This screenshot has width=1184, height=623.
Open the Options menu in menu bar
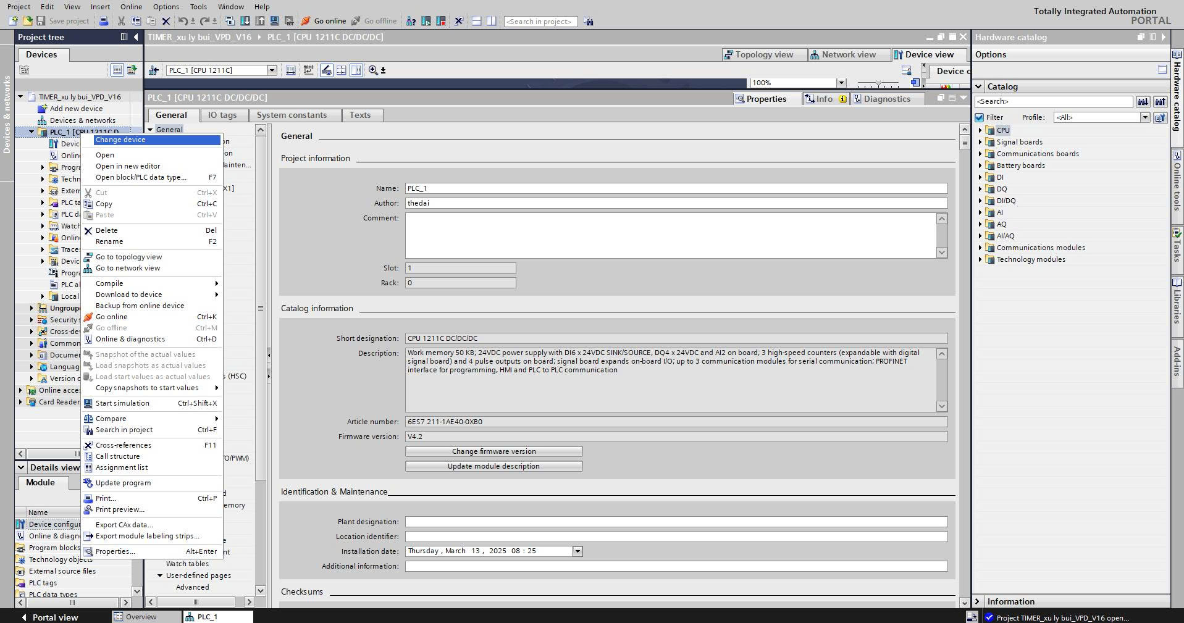(166, 7)
